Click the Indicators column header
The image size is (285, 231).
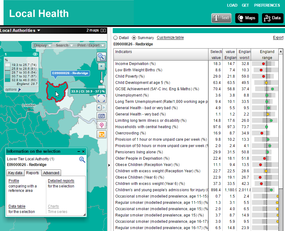[161, 55]
